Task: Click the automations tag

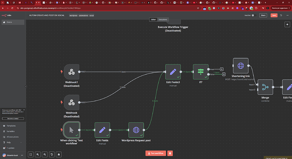Action: [x=83, y=16]
